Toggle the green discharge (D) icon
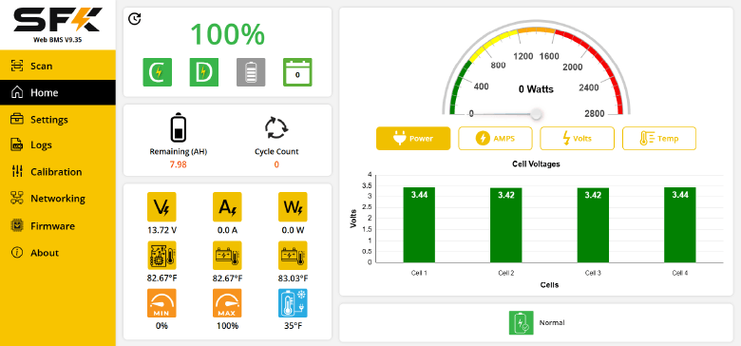The image size is (741, 346). tap(204, 72)
